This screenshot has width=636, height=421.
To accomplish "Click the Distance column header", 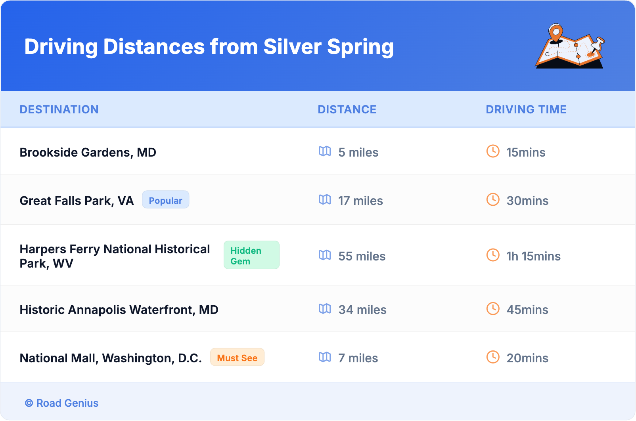I will (347, 109).
